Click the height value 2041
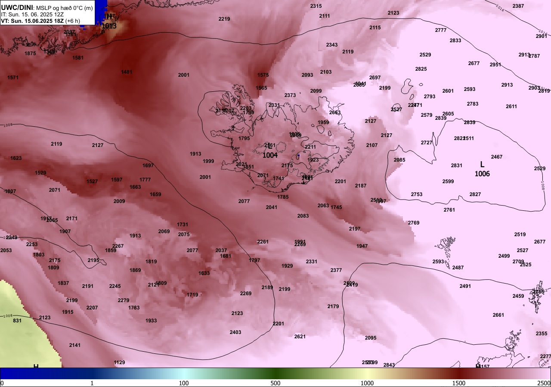This screenshot has width=551, height=387. click(272, 207)
